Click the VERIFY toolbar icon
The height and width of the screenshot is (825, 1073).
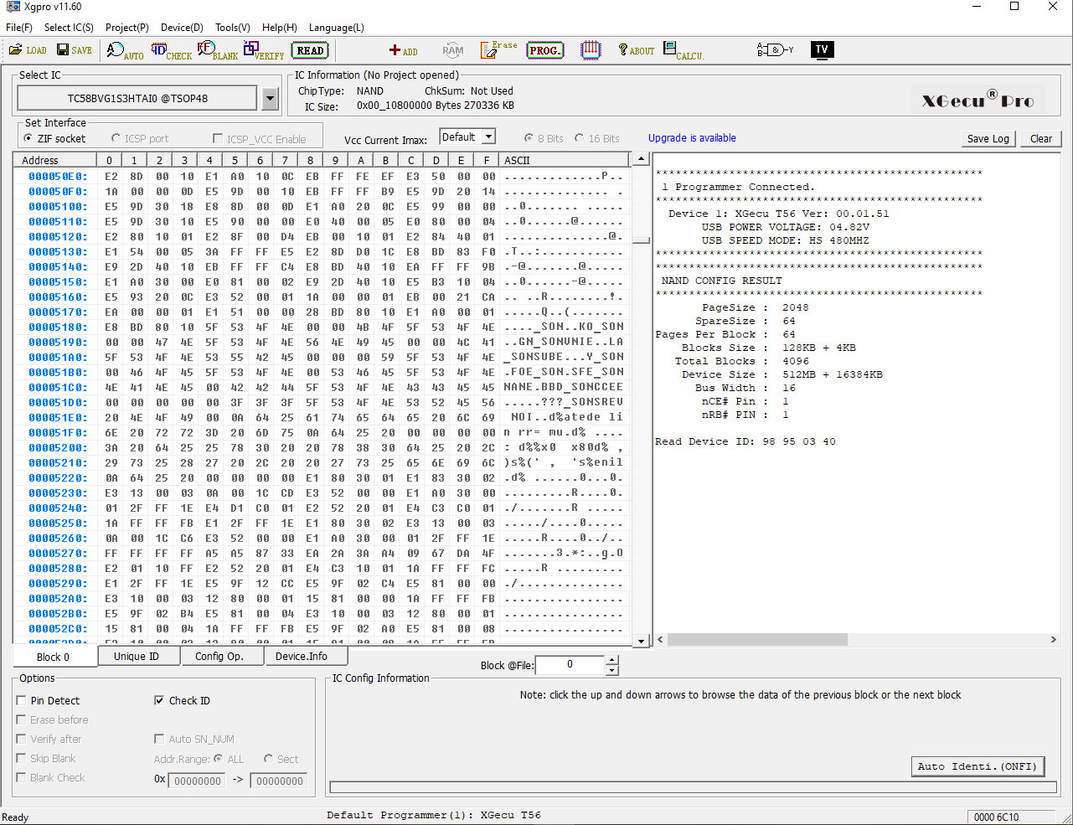[x=263, y=51]
